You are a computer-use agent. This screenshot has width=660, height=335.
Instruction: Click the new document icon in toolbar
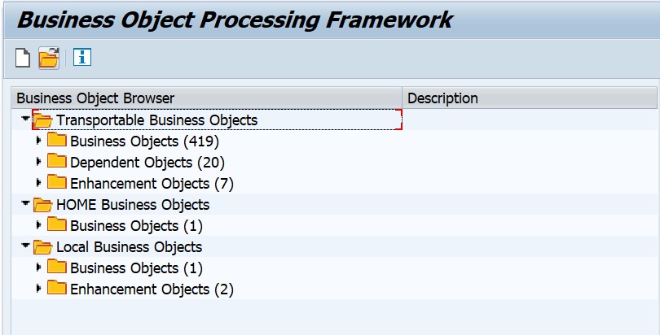point(23,58)
